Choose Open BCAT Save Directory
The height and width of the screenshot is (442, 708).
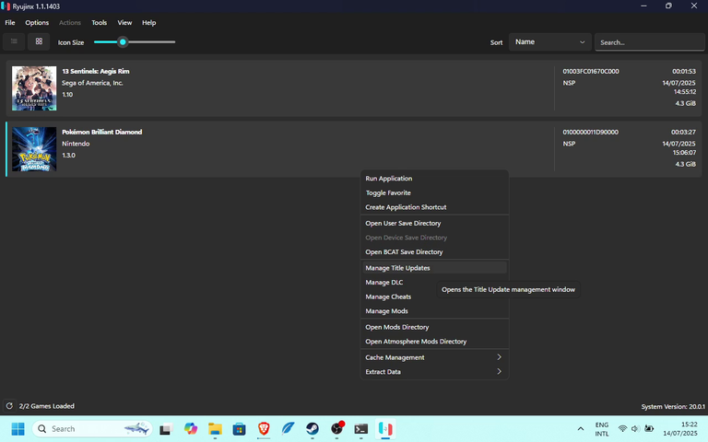pos(434,251)
